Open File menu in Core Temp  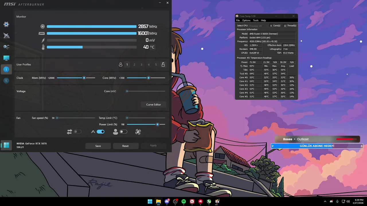pyautogui.click(x=238, y=20)
